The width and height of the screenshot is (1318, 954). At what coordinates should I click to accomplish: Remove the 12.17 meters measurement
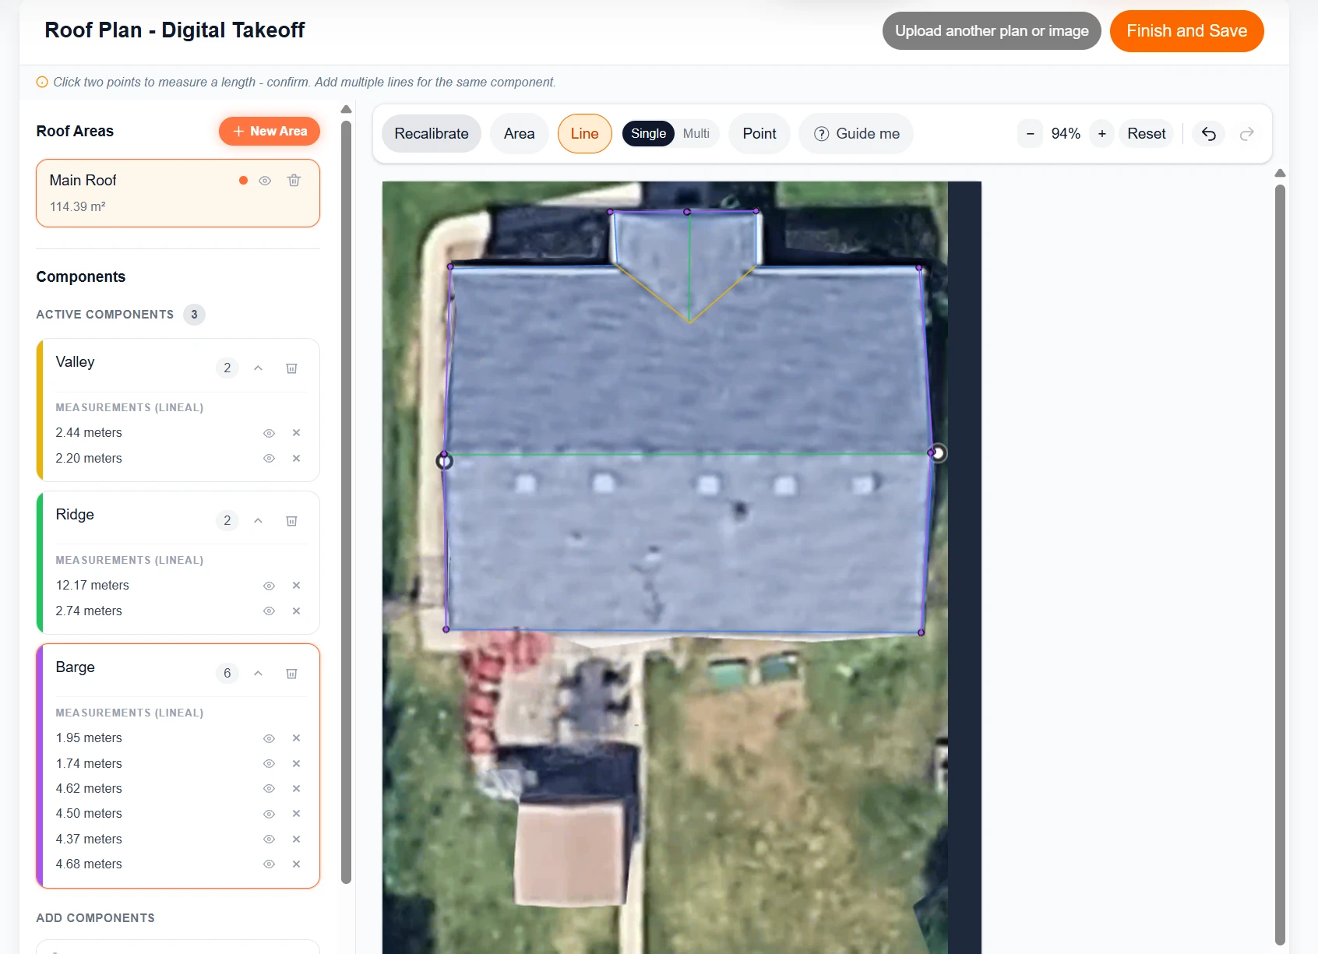tap(296, 586)
